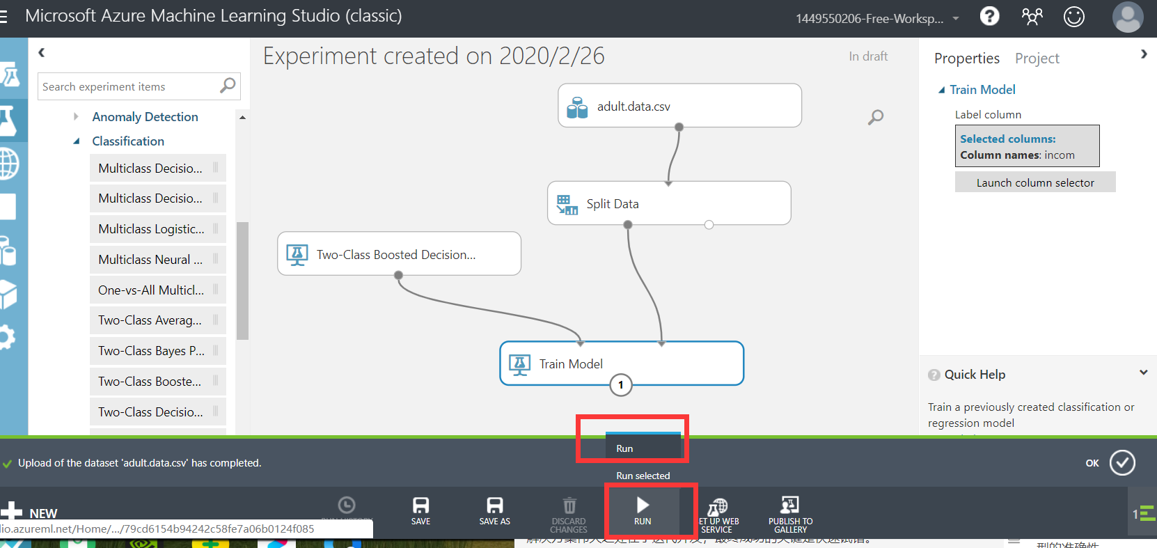
Task: Click the Two-Class Boosted Decision module icon
Action: (297, 255)
